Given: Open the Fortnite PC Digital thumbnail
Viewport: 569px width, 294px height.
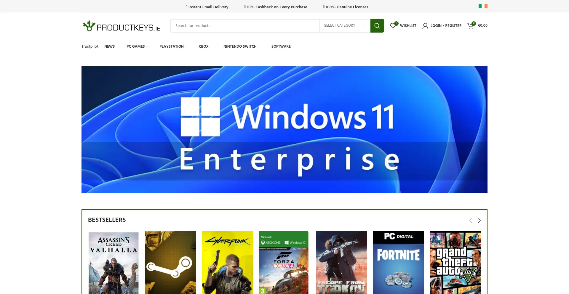Looking at the screenshot, I should [x=398, y=263].
